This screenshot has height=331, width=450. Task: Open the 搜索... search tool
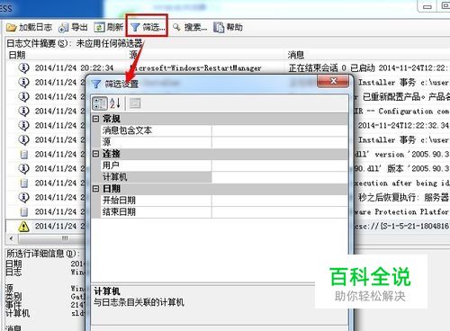[x=190, y=28]
